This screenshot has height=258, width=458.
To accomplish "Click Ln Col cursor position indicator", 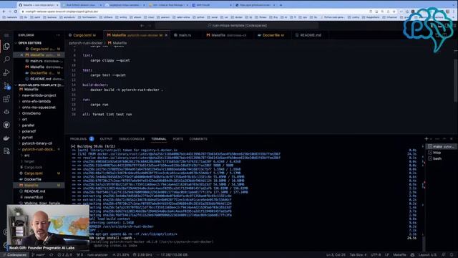I will (336, 255).
